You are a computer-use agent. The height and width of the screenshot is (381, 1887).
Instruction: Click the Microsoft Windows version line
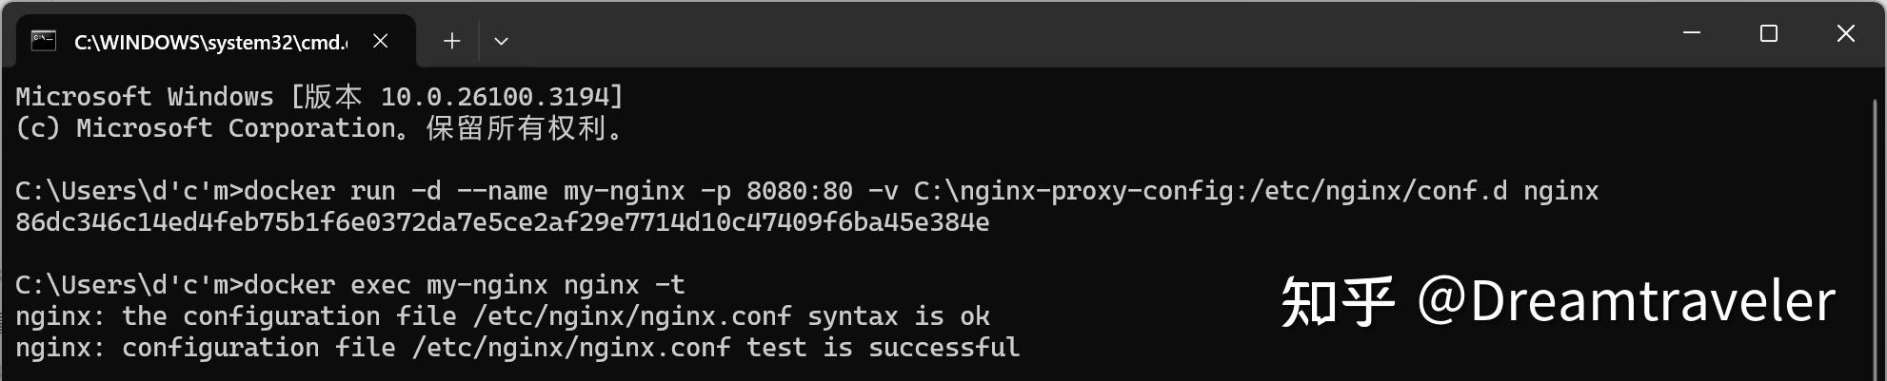(x=319, y=97)
